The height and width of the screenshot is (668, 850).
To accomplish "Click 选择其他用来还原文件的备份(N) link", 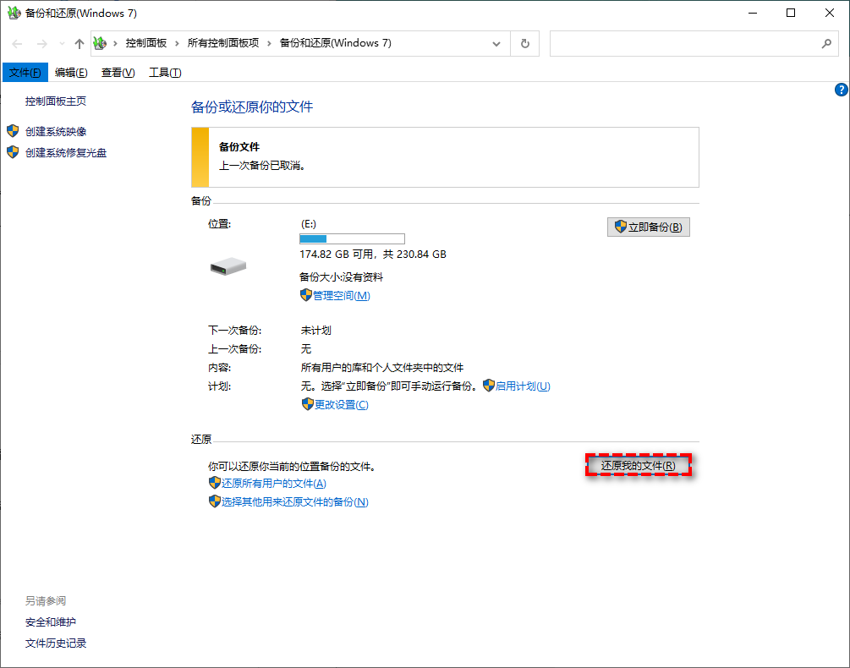I will click(295, 501).
